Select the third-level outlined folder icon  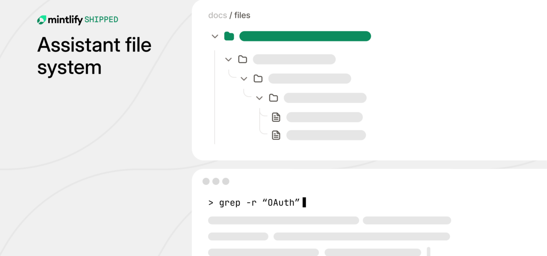coord(258,79)
